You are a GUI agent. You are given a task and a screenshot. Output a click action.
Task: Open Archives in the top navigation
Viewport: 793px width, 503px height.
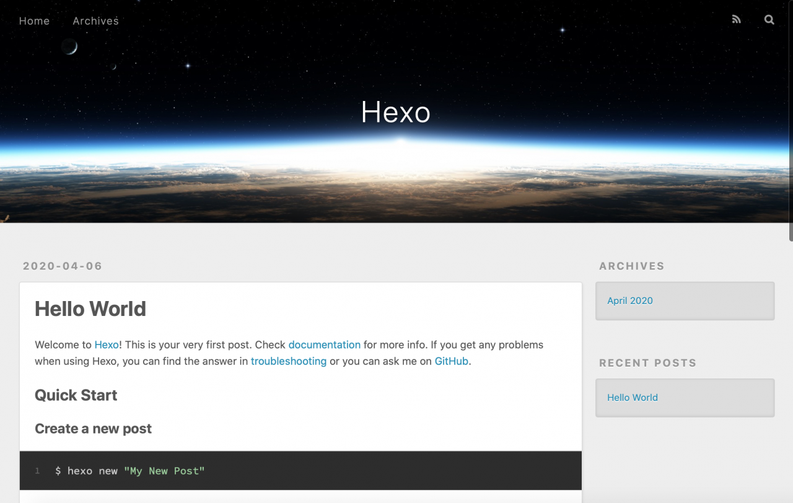95,21
